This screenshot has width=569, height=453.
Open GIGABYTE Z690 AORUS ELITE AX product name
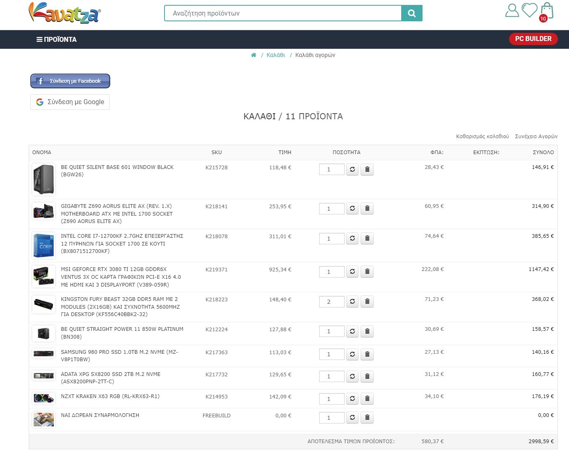[117, 214]
